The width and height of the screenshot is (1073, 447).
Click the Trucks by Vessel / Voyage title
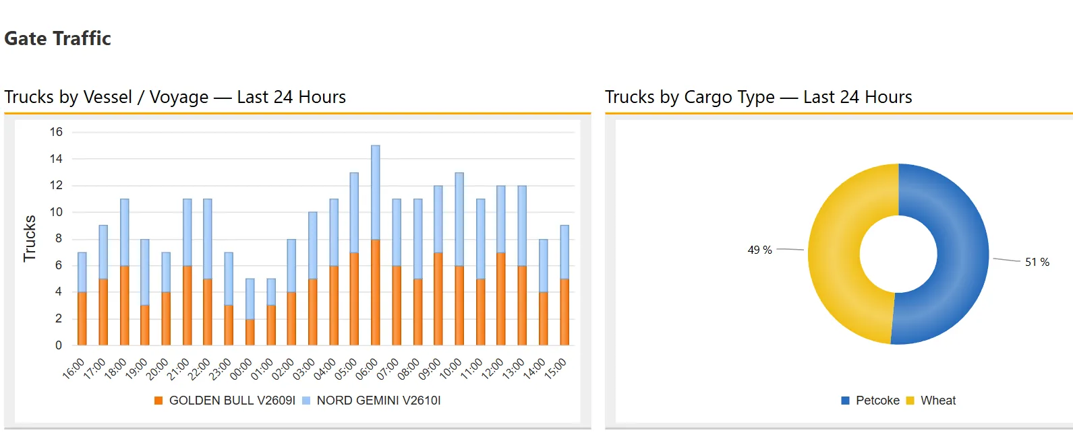coord(175,97)
